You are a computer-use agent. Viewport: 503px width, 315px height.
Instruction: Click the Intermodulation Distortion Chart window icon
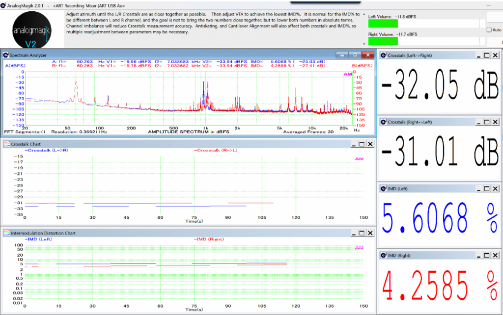(x=7, y=233)
